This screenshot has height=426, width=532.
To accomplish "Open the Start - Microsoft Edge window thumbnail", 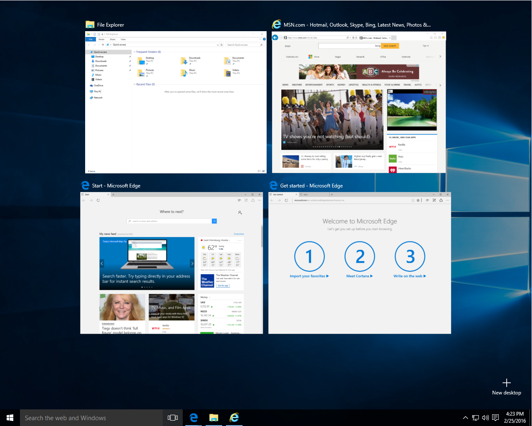I will click(172, 263).
